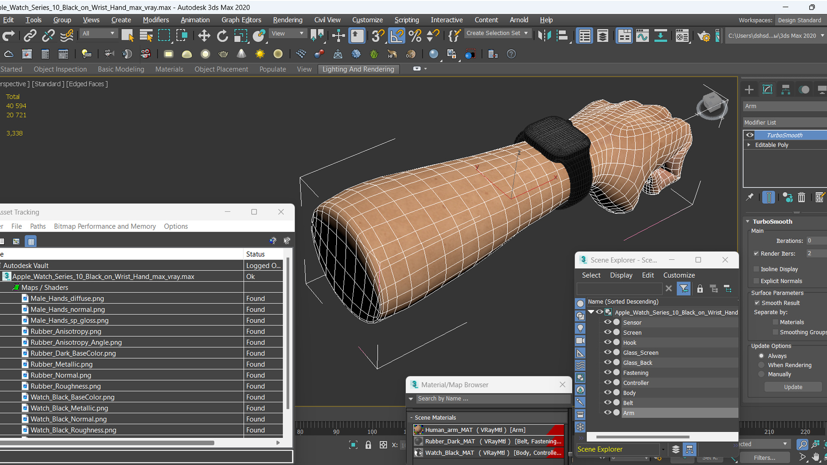827x465 pixels.
Task: Enable Explicit Normals checkbox
Action: coord(756,281)
